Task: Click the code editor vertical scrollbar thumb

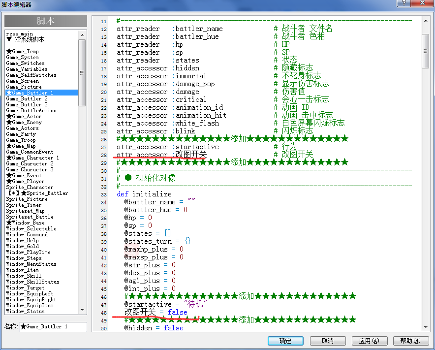Action: pos(426,51)
